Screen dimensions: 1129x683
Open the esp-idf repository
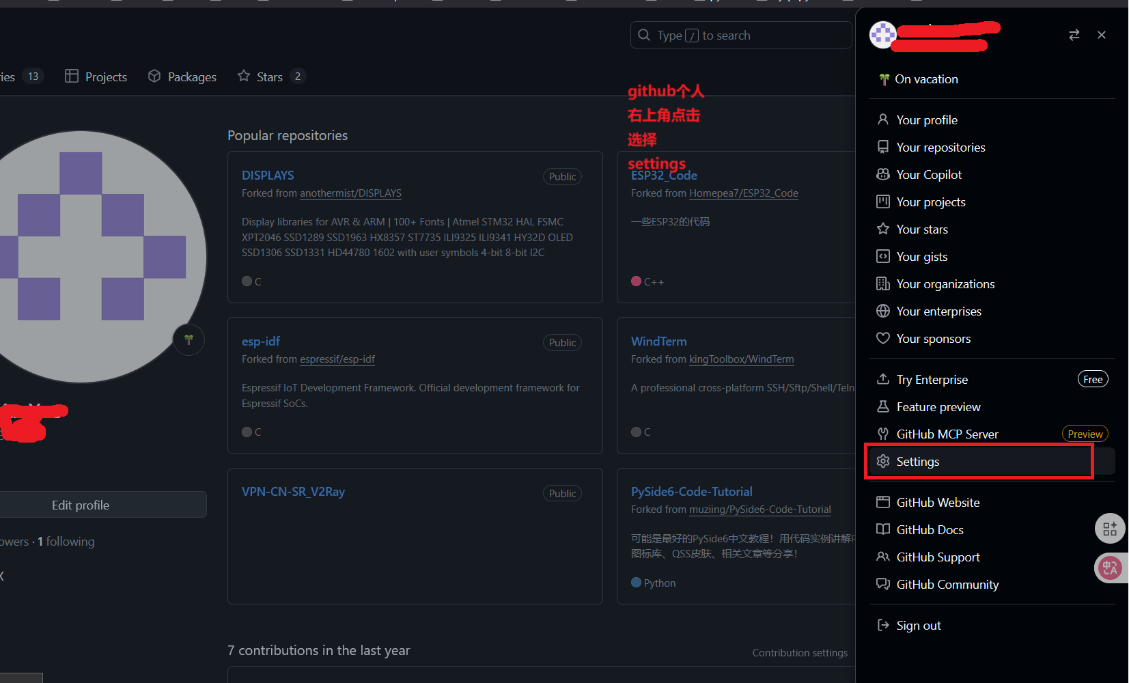(x=261, y=341)
